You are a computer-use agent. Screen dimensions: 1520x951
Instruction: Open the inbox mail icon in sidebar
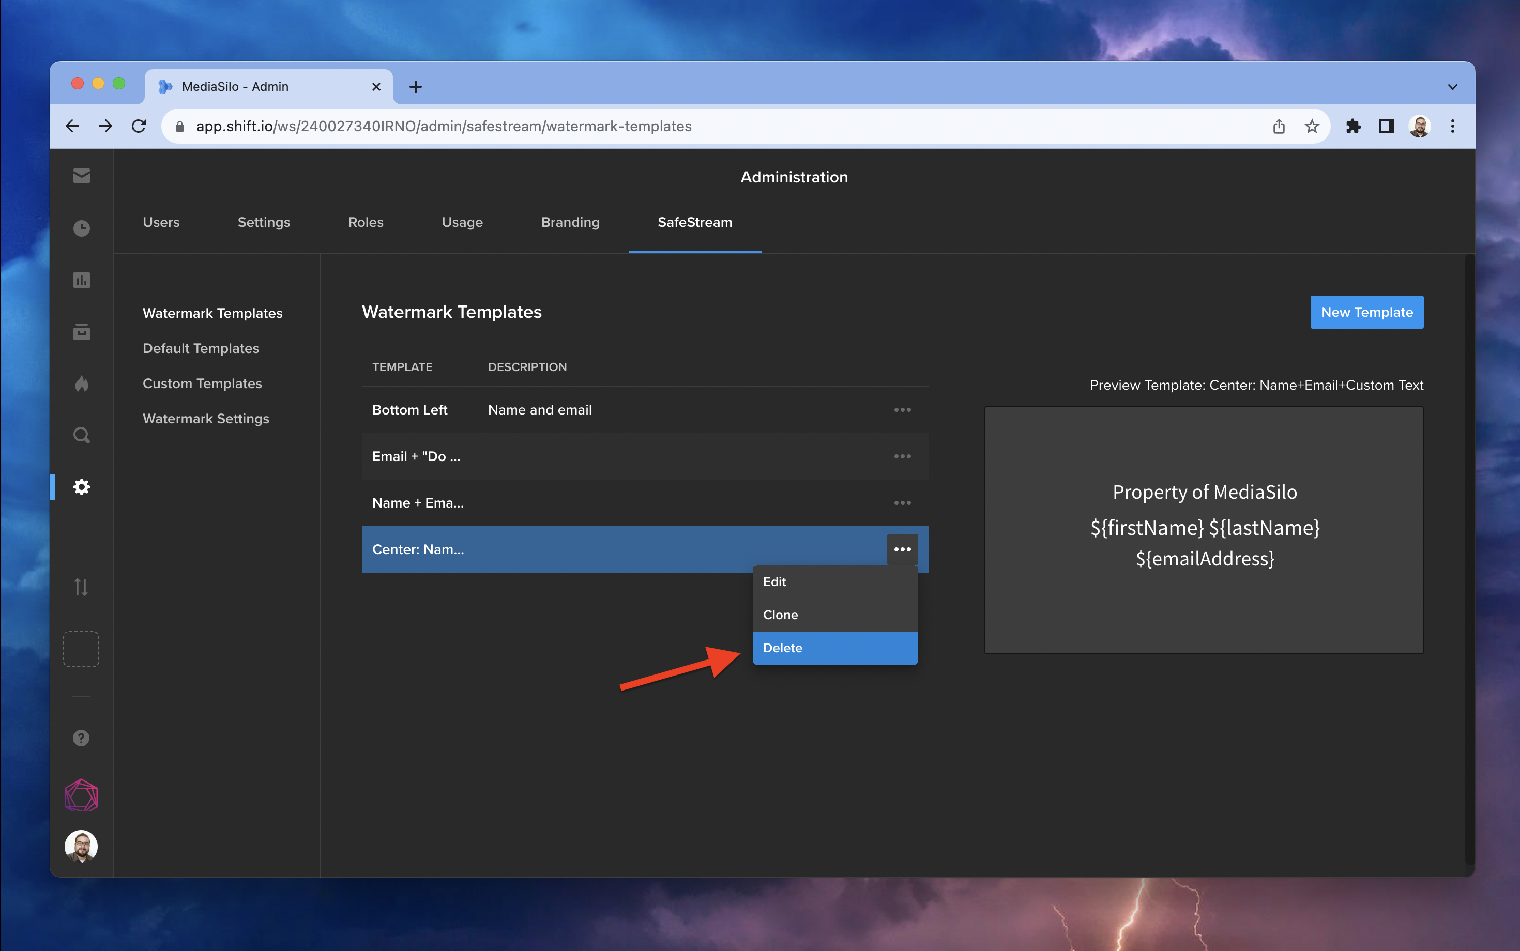click(x=81, y=176)
